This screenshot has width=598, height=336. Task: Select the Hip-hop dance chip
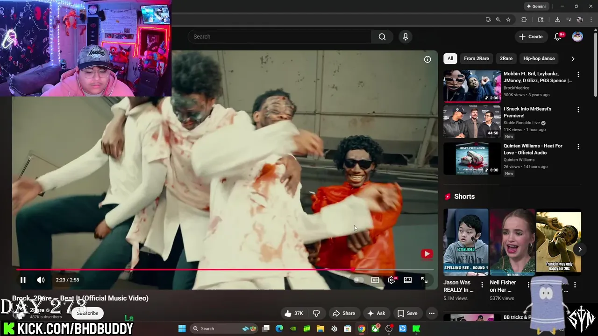click(x=539, y=58)
